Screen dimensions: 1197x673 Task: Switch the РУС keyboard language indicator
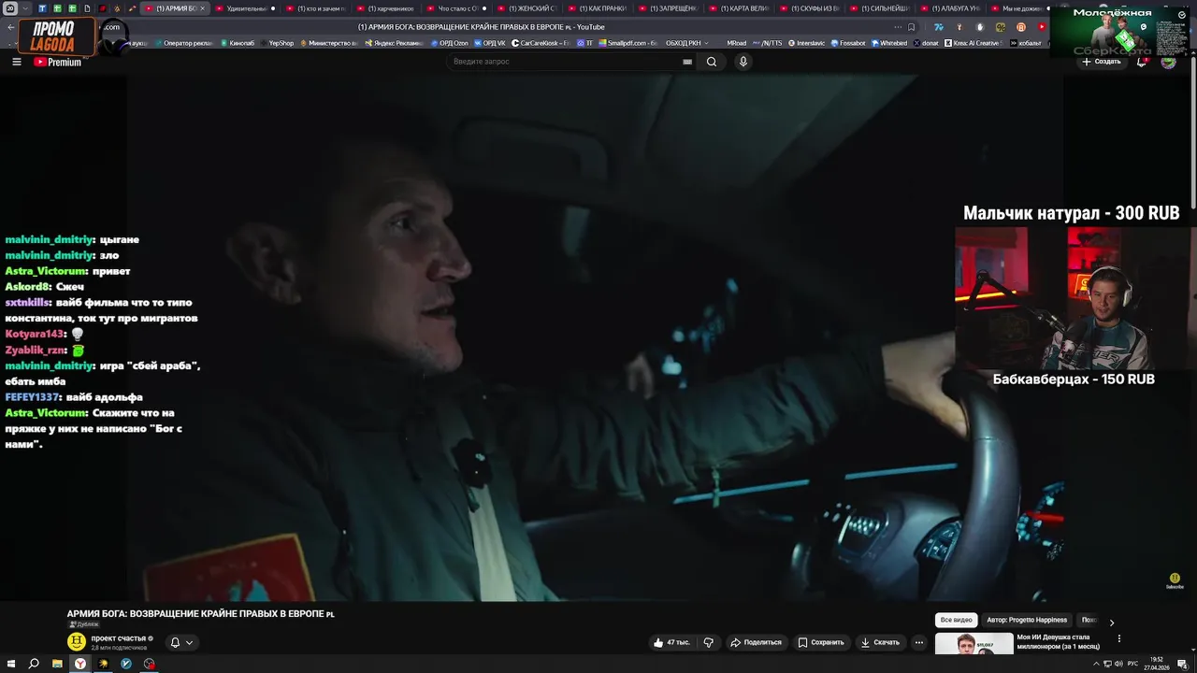(1132, 664)
